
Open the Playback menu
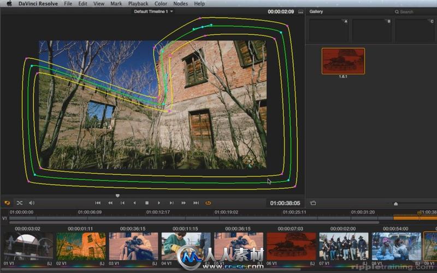tap(138, 3)
